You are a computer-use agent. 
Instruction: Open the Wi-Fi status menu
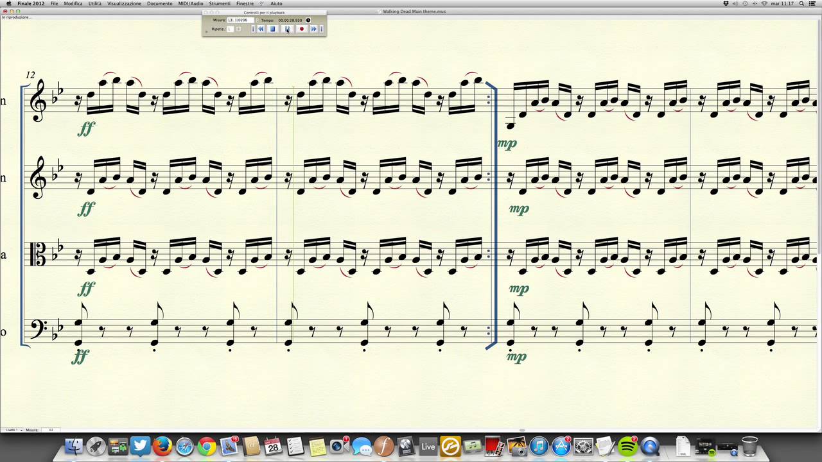(x=764, y=4)
